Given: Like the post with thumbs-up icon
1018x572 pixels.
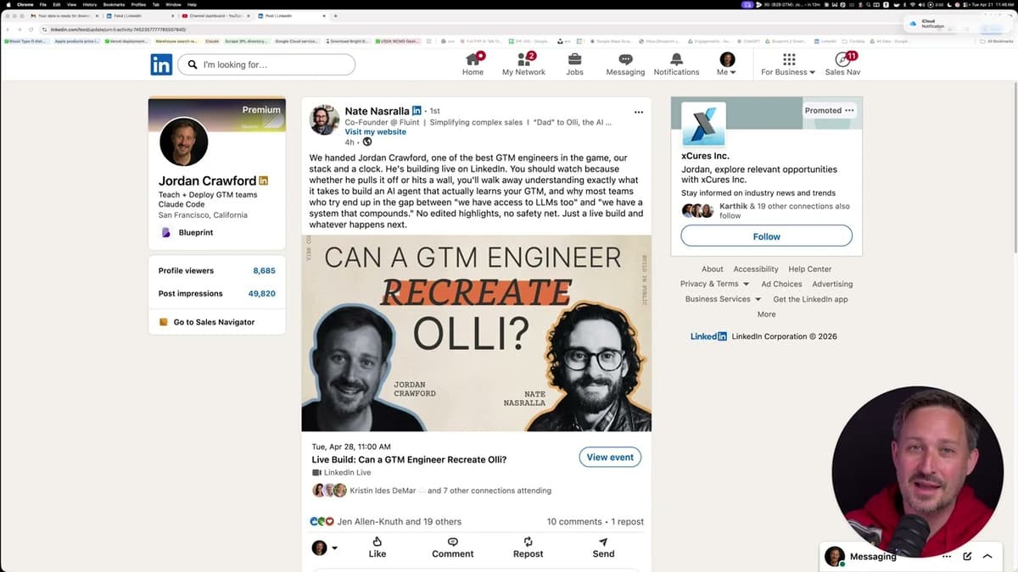Looking at the screenshot, I should point(378,547).
